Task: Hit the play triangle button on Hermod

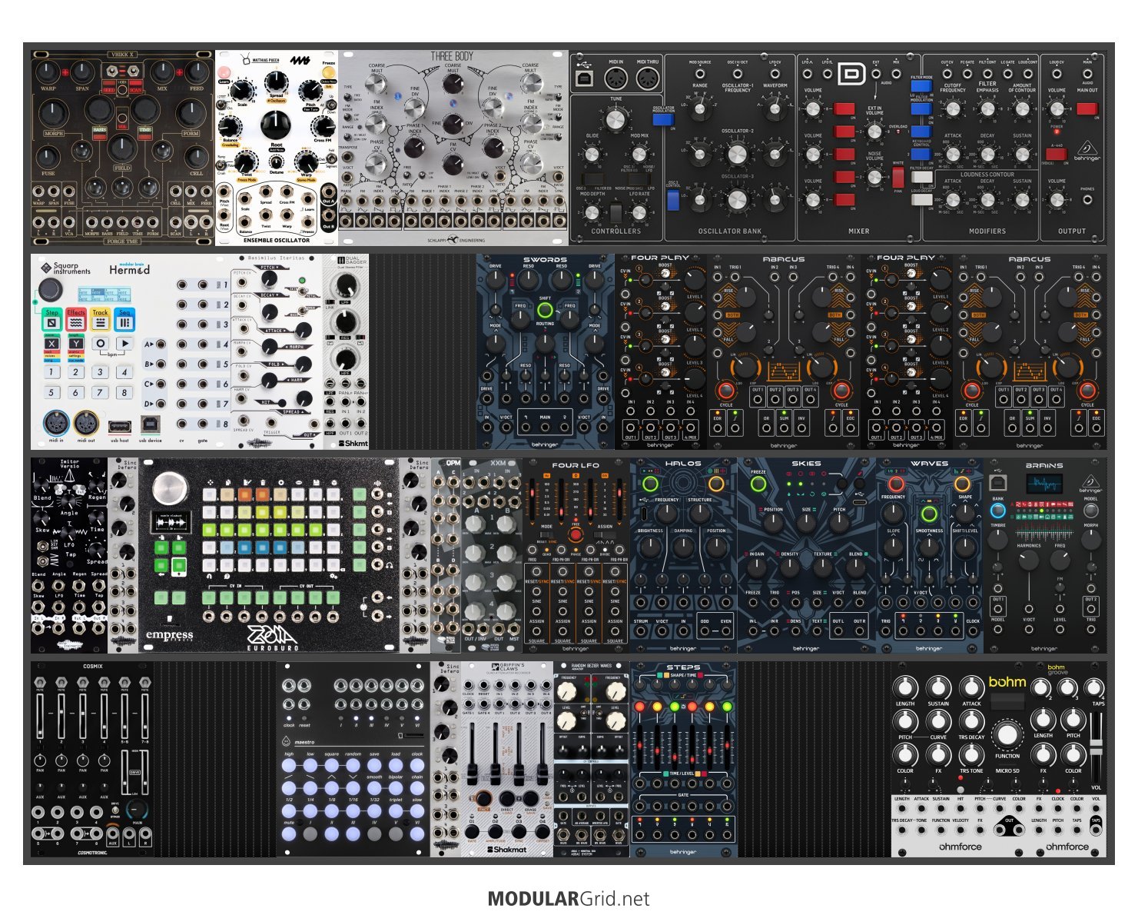Action: tap(124, 344)
